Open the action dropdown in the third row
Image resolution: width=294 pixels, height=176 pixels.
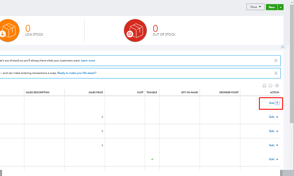click(x=277, y=131)
